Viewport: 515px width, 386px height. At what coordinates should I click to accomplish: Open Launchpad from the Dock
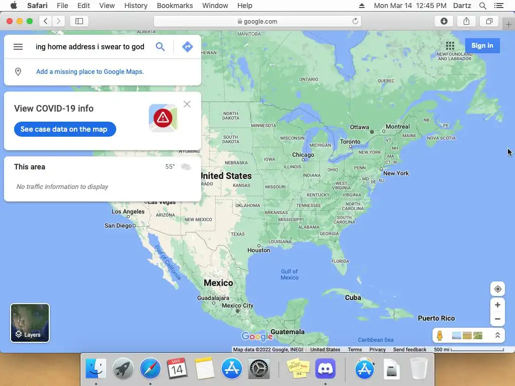[123, 368]
